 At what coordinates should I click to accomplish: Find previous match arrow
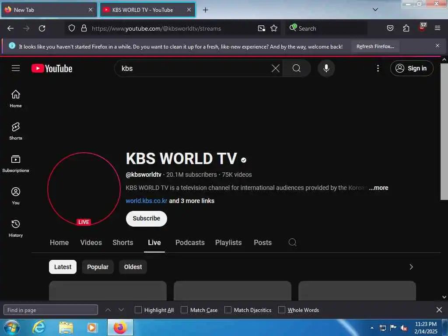(x=108, y=310)
